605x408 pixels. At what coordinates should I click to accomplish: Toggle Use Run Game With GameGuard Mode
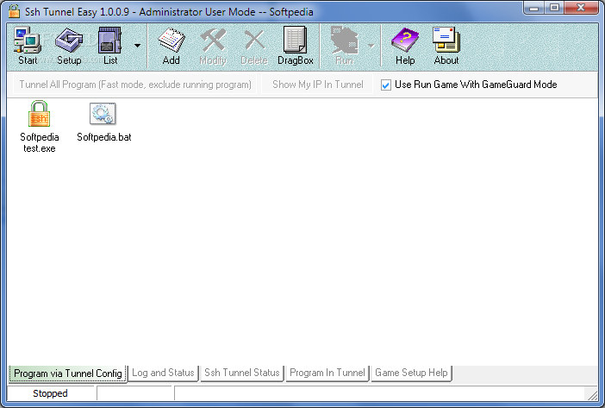386,85
